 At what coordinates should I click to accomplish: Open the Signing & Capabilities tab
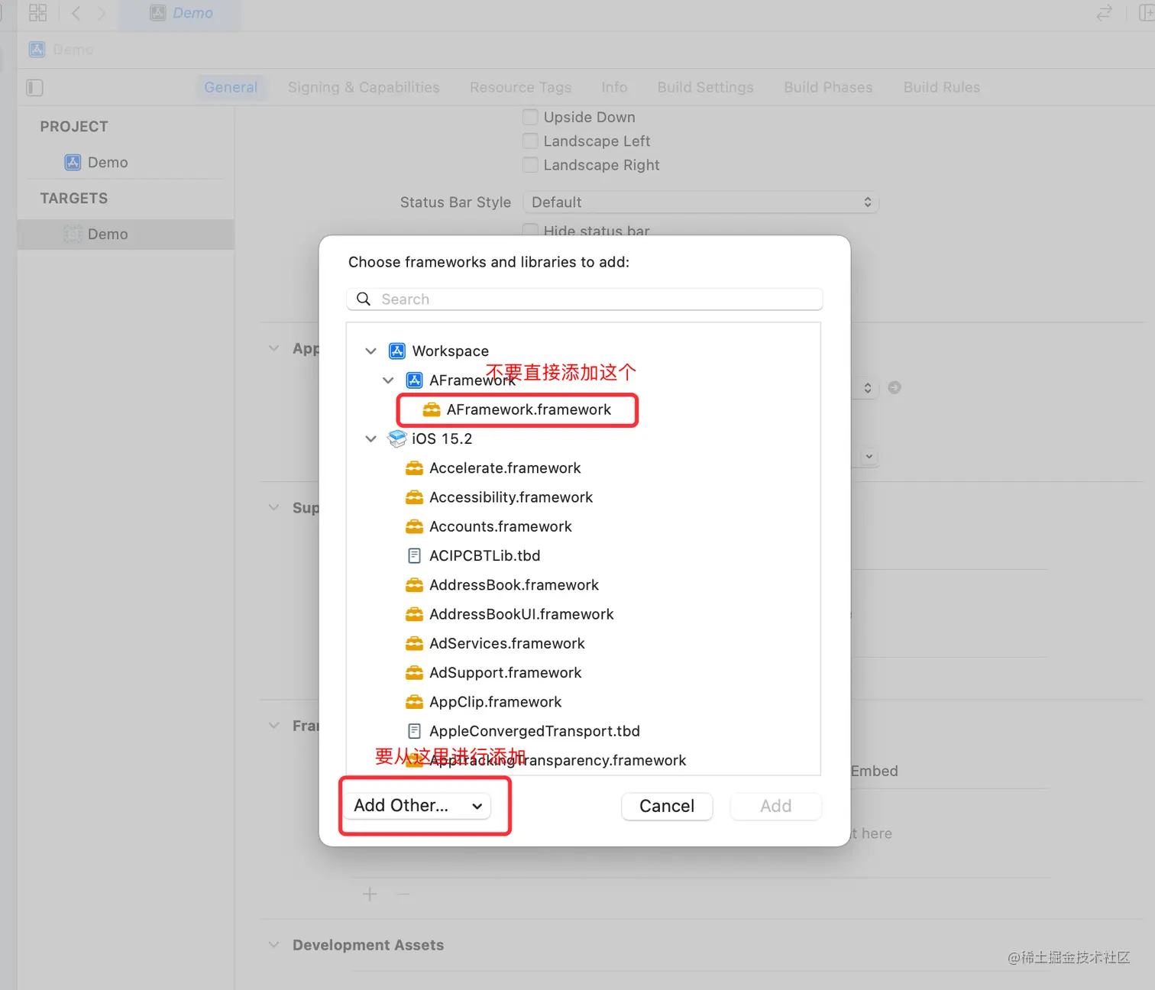[364, 87]
